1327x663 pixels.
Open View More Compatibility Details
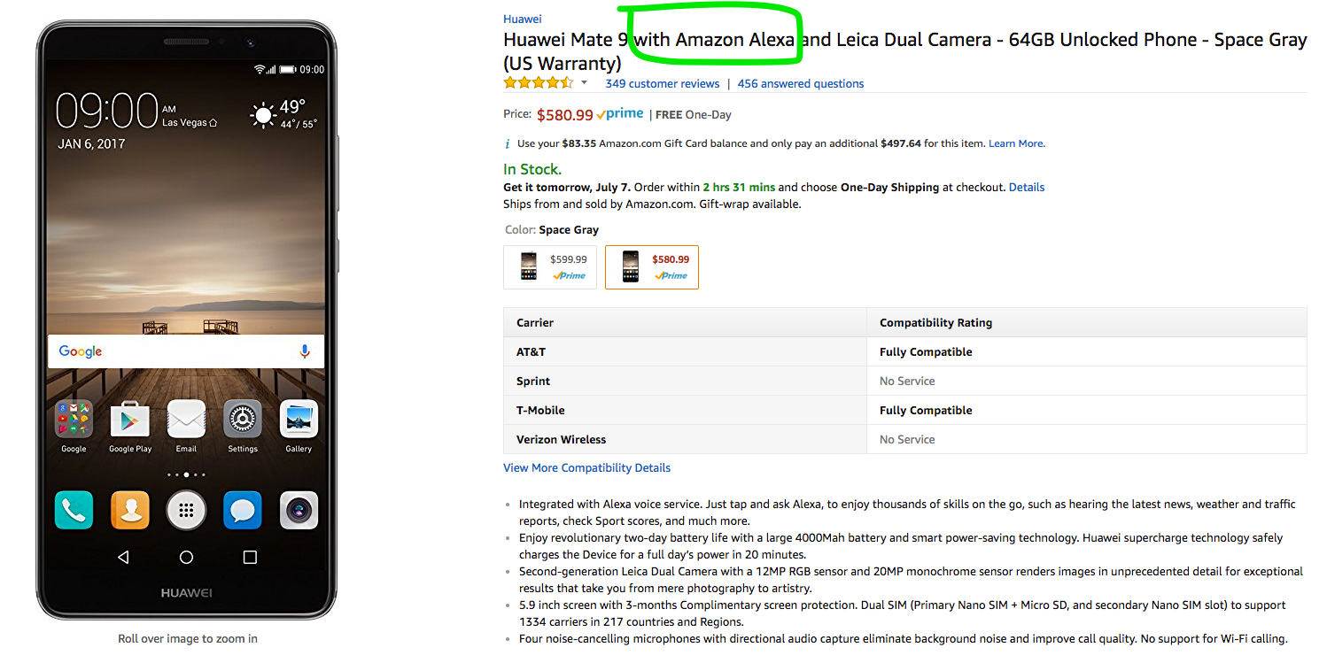[x=587, y=467]
